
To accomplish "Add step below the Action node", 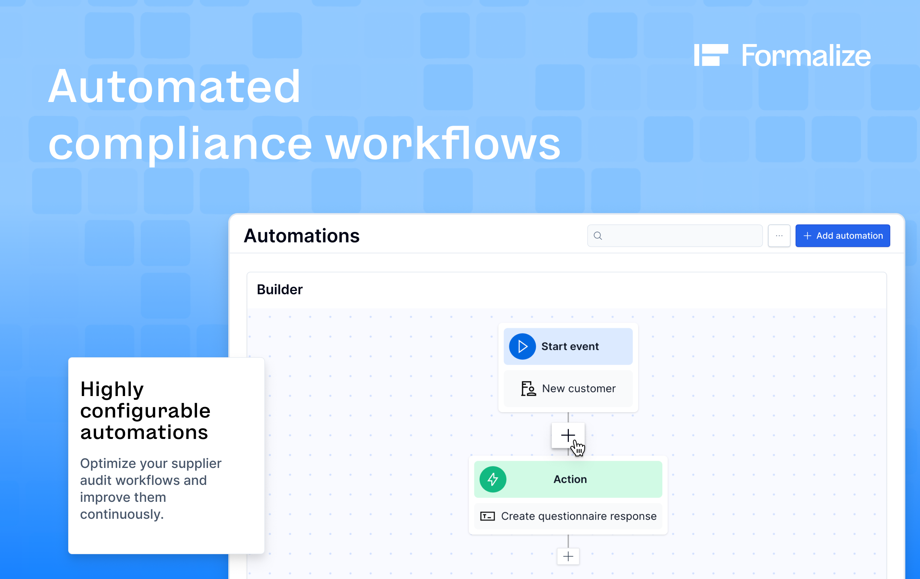I will pos(568,556).
